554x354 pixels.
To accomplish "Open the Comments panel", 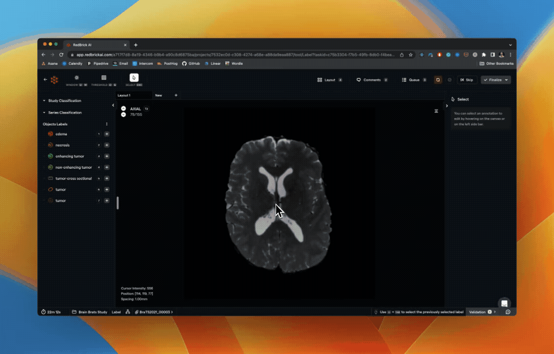I will [x=372, y=80].
